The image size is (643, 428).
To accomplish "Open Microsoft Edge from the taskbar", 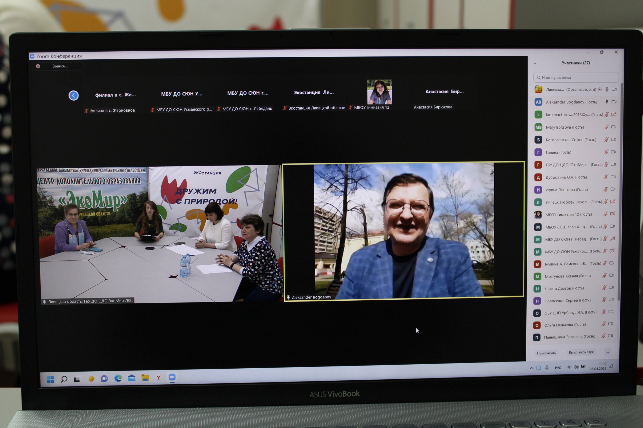I will pos(118,378).
